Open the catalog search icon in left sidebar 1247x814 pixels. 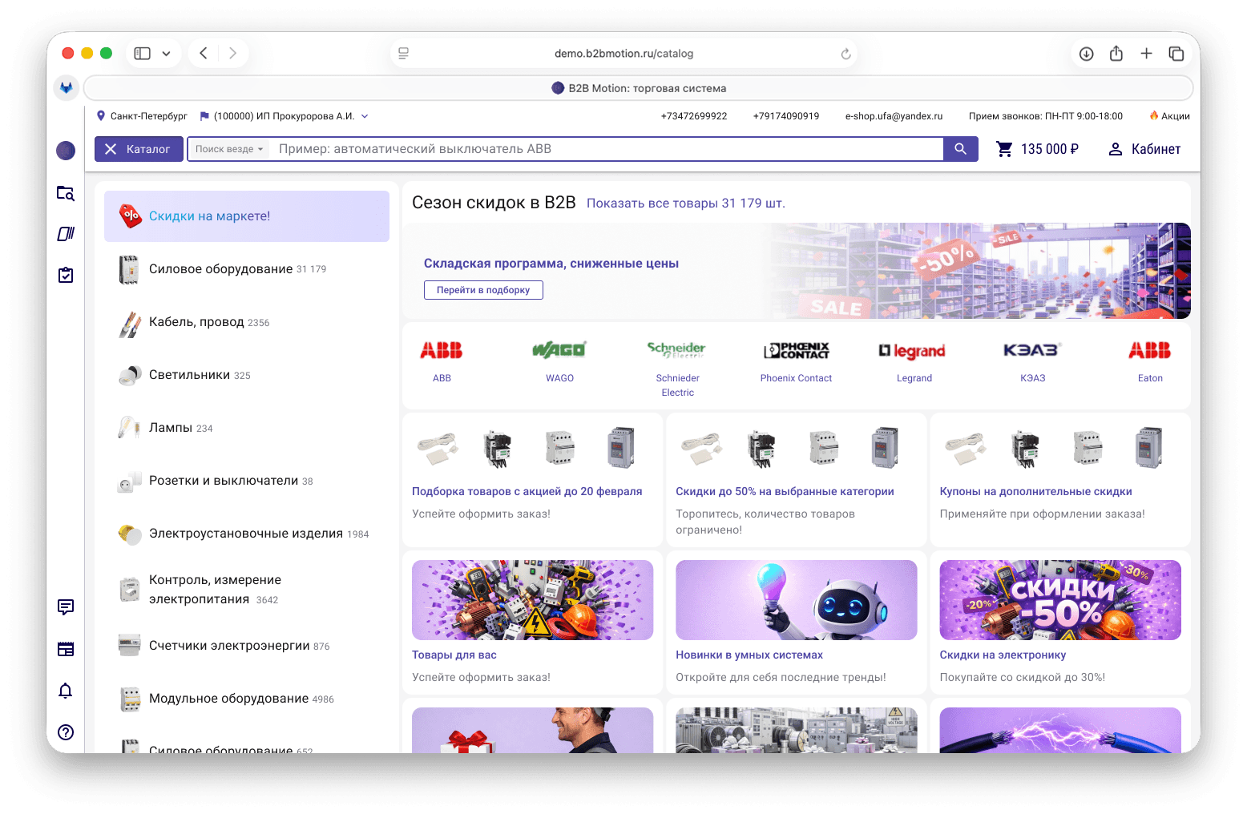[x=66, y=193]
